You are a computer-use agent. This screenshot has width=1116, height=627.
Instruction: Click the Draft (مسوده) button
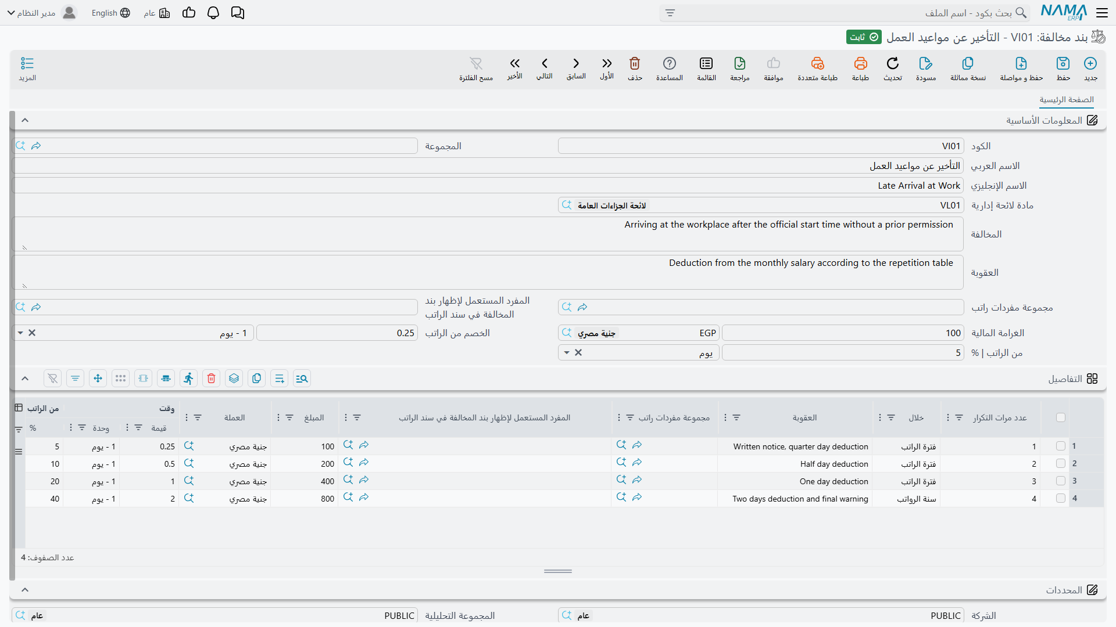point(926,68)
